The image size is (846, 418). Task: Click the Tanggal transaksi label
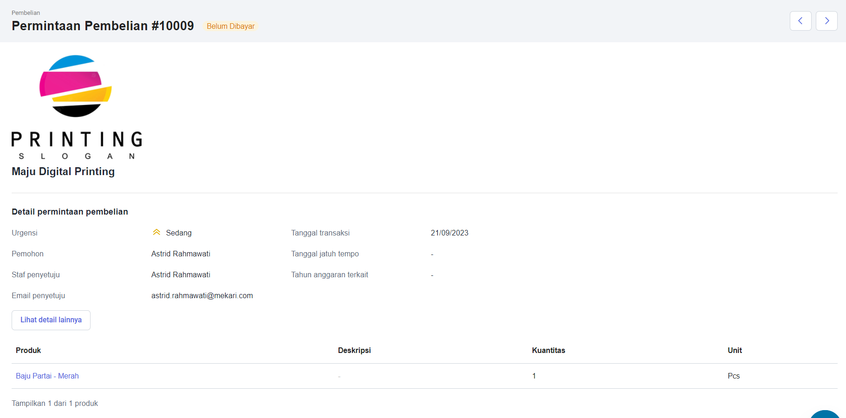(x=320, y=233)
